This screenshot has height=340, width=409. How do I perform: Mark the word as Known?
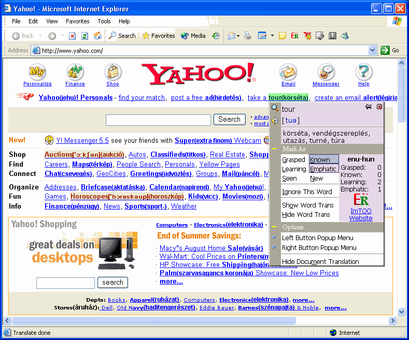pos(323,159)
